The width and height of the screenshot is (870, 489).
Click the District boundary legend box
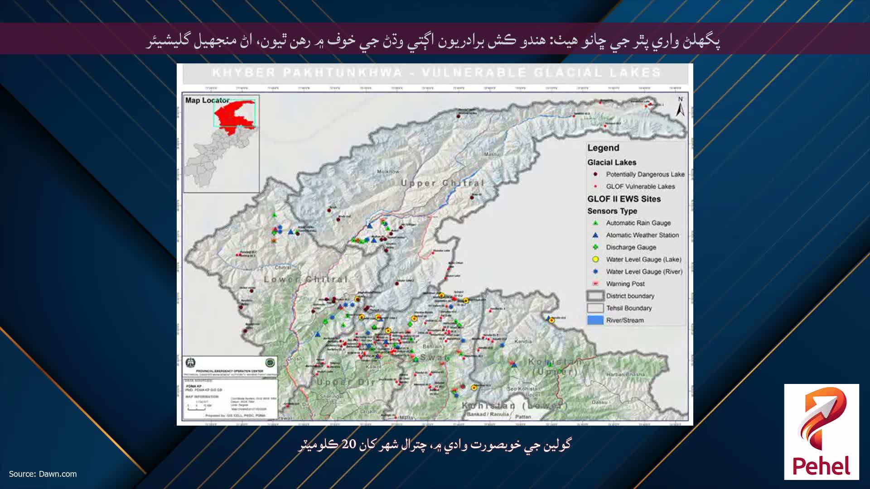pyautogui.click(x=595, y=296)
